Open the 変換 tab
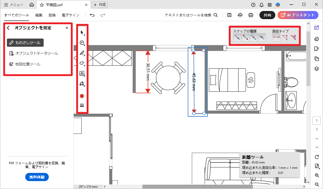 click(52, 15)
